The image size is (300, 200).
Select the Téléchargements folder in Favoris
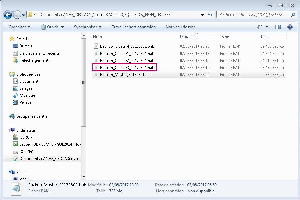[34, 60]
